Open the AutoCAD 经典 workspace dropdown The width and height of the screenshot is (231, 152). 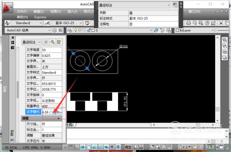pos(49,30)
